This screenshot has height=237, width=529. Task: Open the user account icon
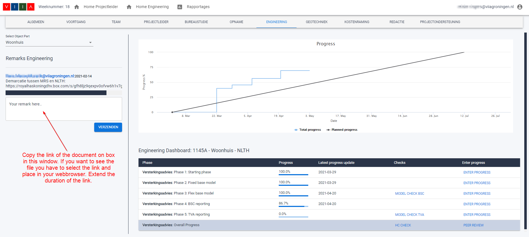tap(520, 7)
